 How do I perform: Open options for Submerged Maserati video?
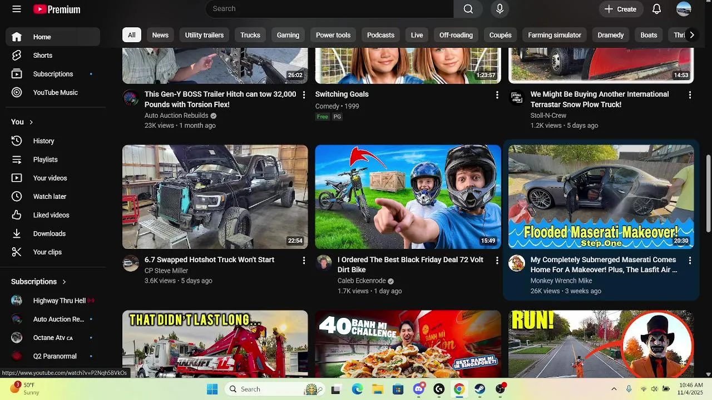click(690, 261)
